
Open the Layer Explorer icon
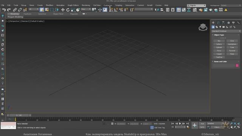coord(173,10)
